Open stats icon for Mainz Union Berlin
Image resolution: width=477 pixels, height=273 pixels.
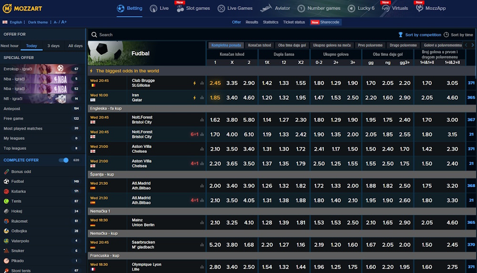click(x=202, y=222)
